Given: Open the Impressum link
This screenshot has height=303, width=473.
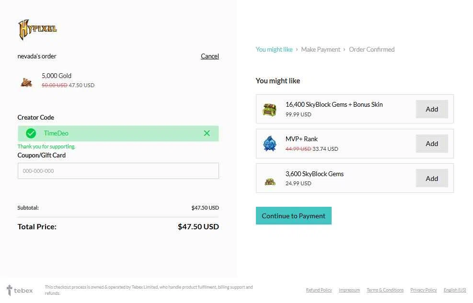Looking at the screenshot, I should click(349, 290).
